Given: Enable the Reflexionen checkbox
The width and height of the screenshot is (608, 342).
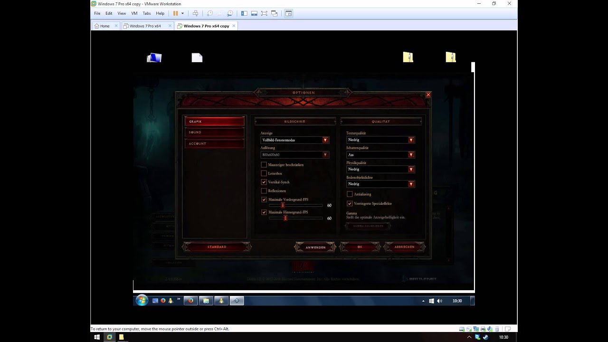Looking at the screenshot, I should pyautogui.click(x=264, y=191).
